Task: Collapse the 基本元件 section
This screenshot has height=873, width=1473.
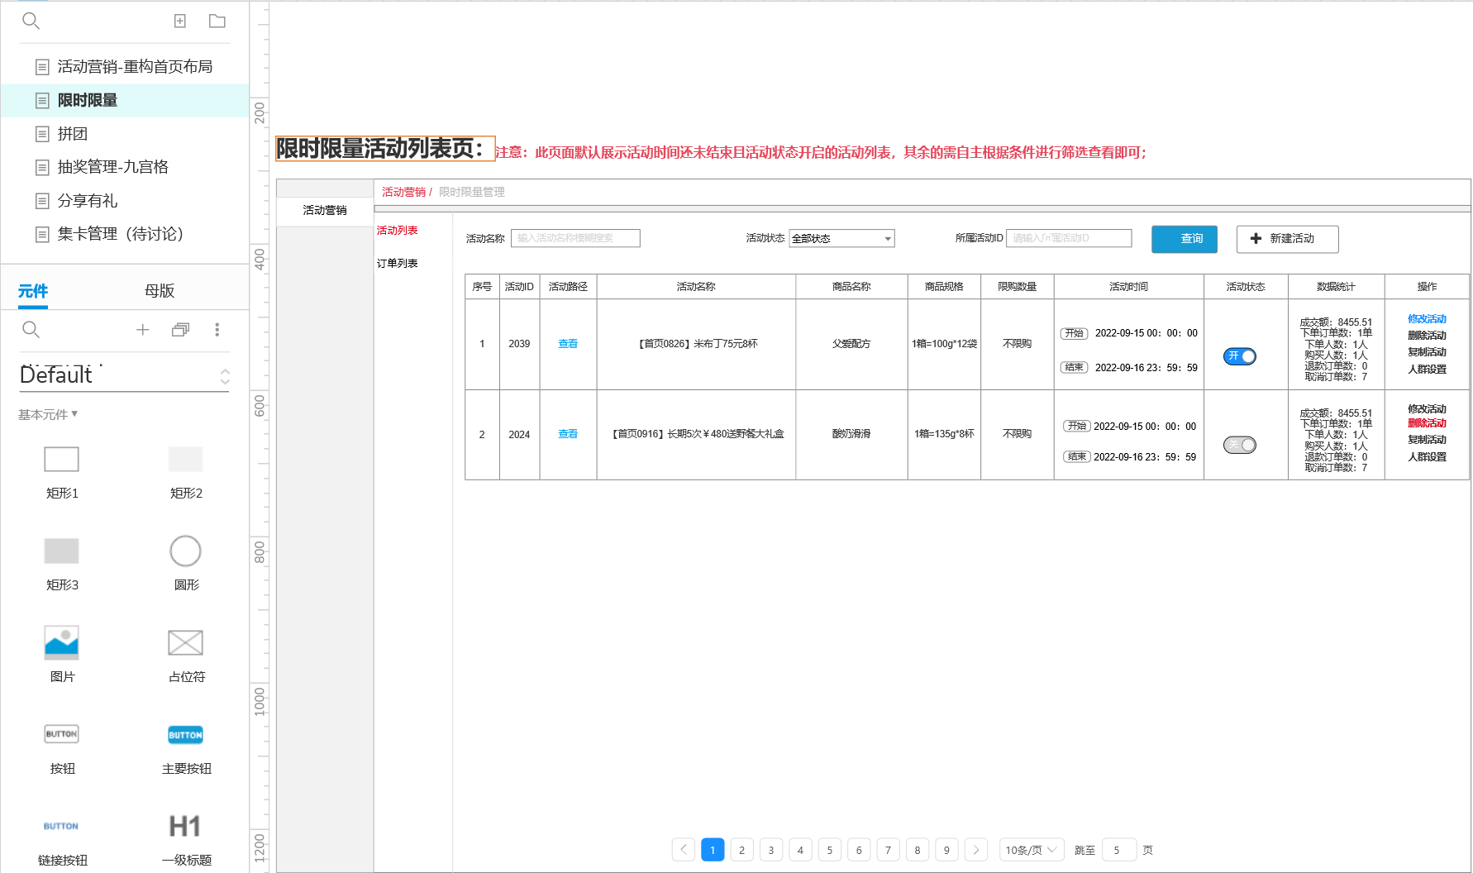Action: point(48,414)
